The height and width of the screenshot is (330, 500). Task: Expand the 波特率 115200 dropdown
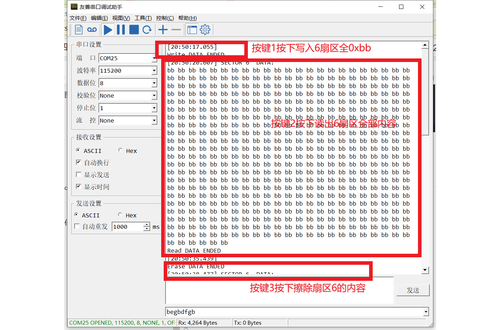click(154, 71)
